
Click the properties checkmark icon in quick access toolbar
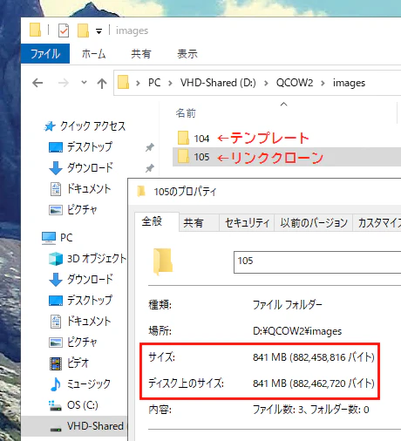pyautogui.click(x=64, y=31)
